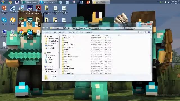This screenshot has width=180, height=101.
Task: Open Explorer Help with question mark icon
Action: (149, 32)
